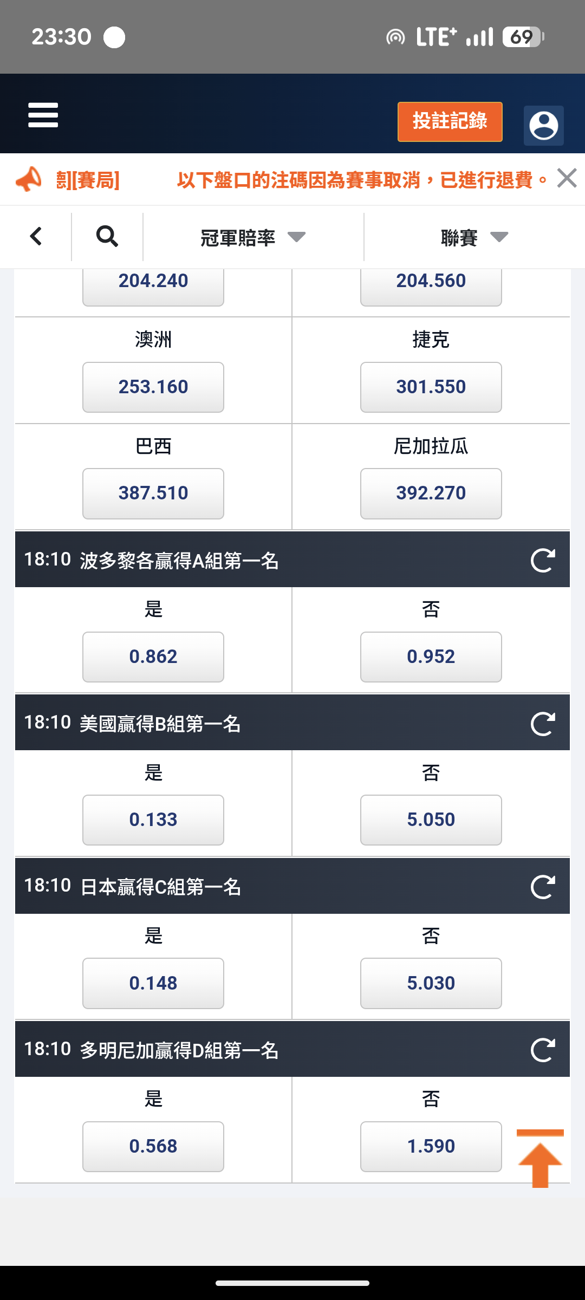Refresh the 多明尼加贏得D組第一名 market
The width and height of the screenshot is (585, 1300).
click(543, 1050)
